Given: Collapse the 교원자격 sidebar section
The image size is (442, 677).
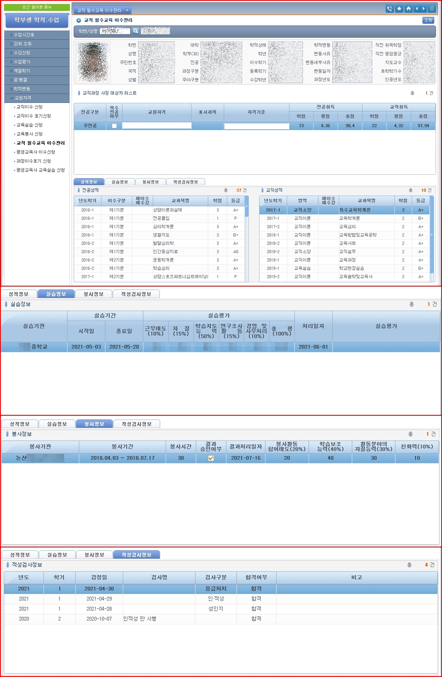Looking at the screenshot, I should pyautogui.click(x=36, y=98).
